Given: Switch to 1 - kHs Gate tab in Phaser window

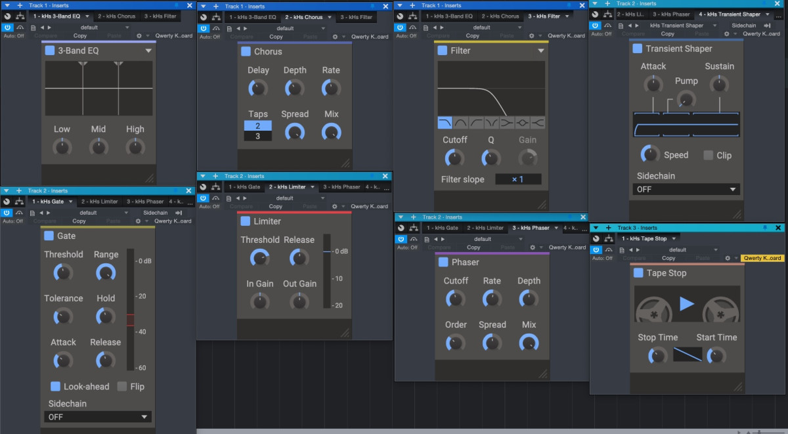Looking at the screenshot, I should [443, 228].
